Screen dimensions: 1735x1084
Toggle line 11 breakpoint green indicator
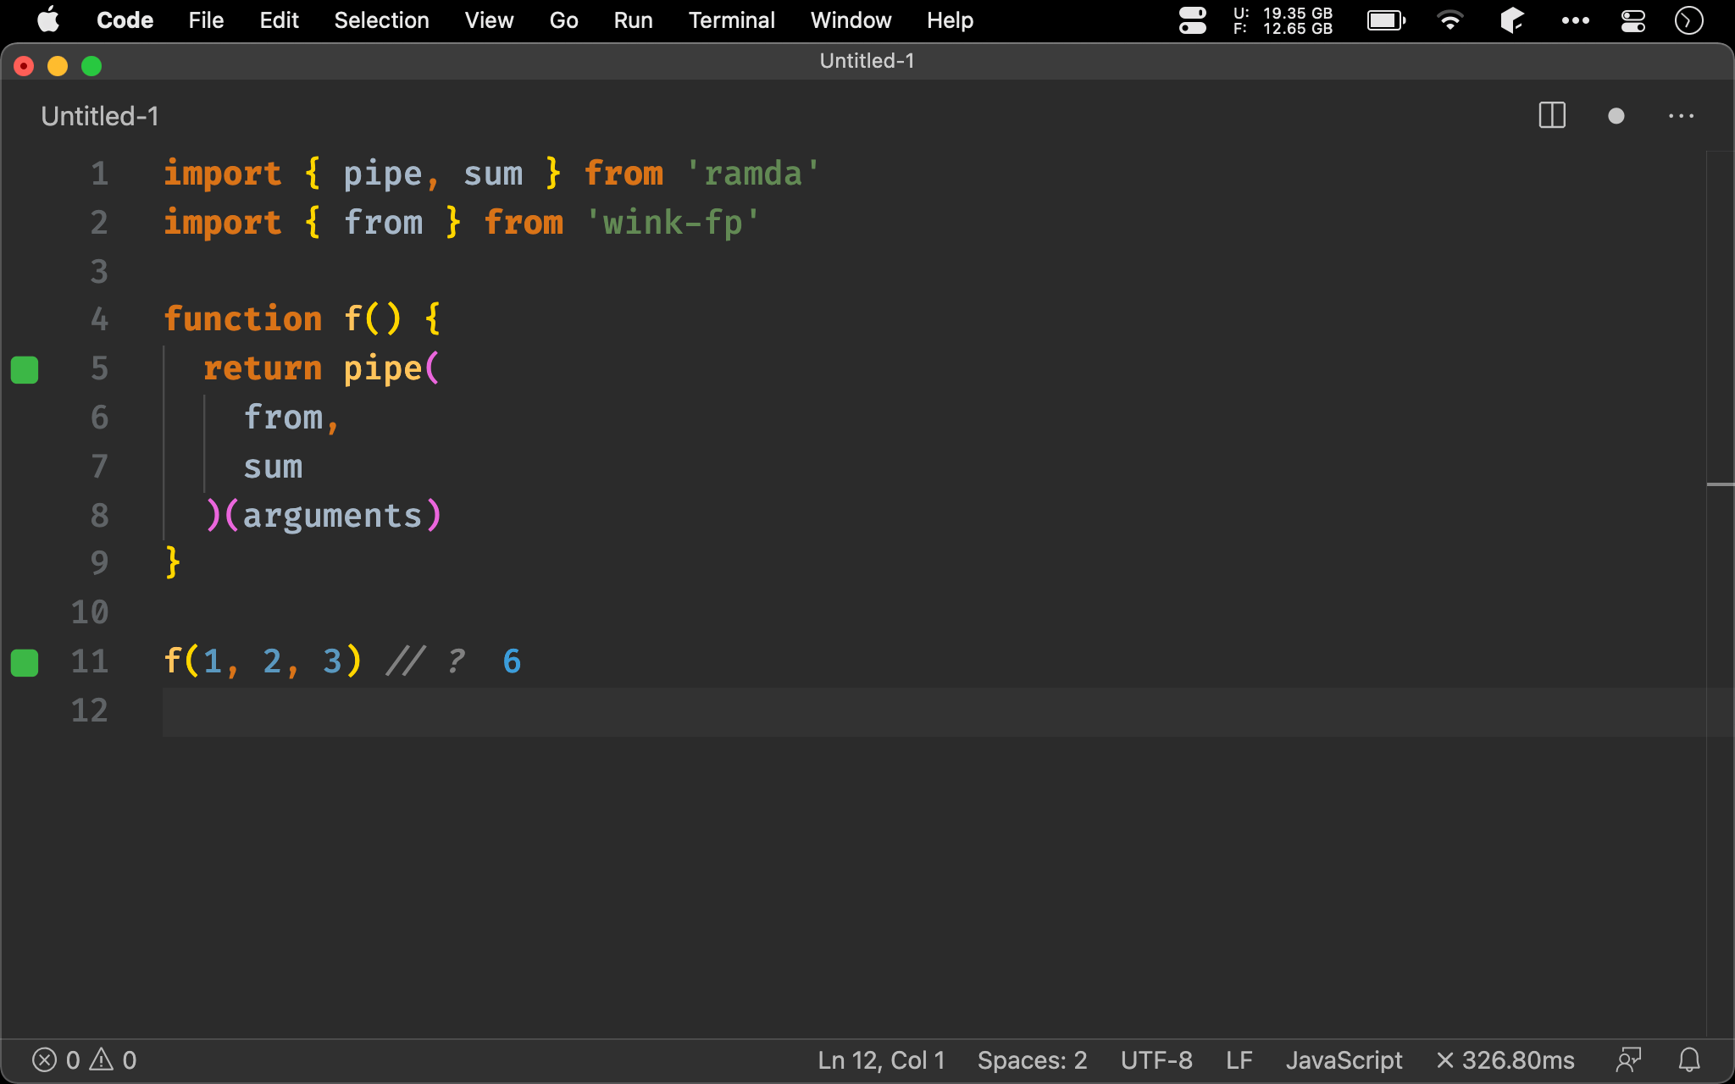(x=25, y=663)
